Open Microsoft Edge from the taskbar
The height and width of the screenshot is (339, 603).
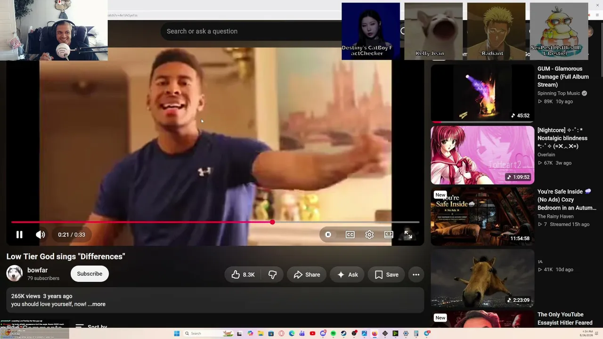[292, 333]
